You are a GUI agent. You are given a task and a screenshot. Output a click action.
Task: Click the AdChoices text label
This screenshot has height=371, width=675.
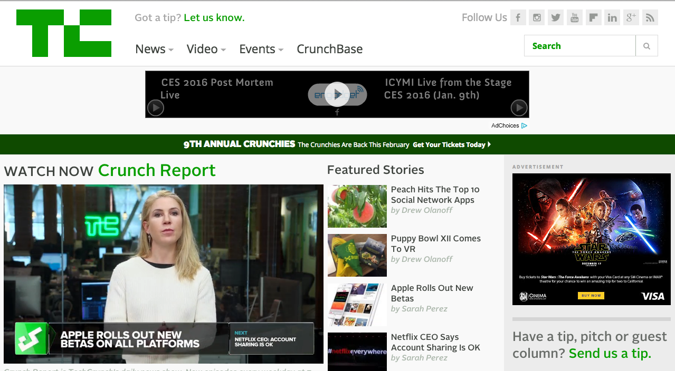[505, 125]
